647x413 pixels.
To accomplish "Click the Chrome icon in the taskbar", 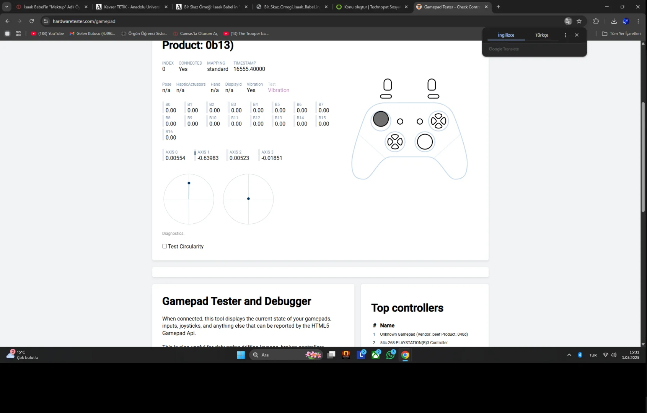I will (405, 355).
